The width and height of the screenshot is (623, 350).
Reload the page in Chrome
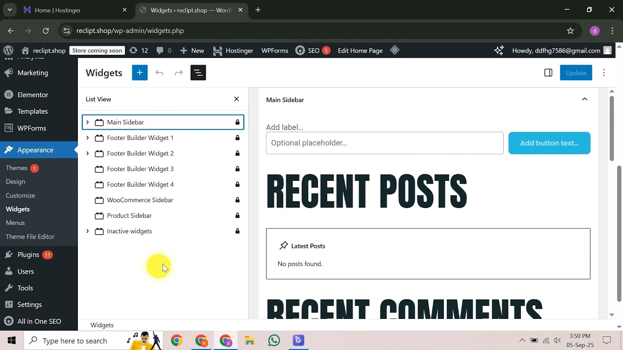click(x=46, y=31)
